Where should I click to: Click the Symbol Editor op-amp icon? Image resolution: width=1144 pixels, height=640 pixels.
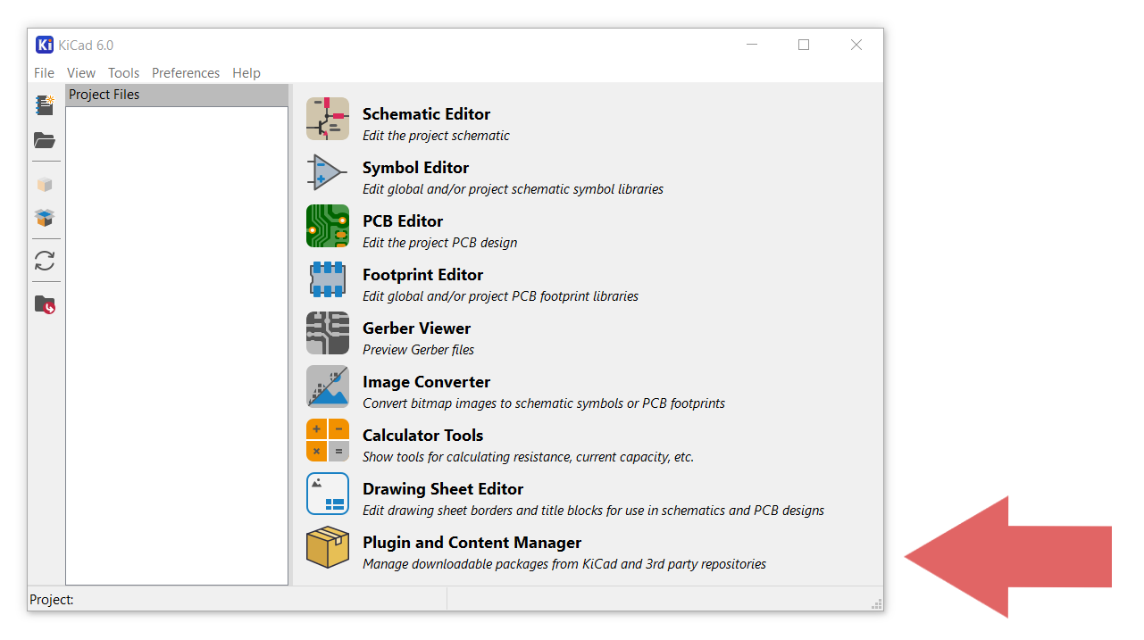click(x=328, y=172)
